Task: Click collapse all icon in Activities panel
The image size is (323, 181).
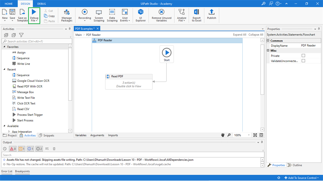Action: [14, 35]
